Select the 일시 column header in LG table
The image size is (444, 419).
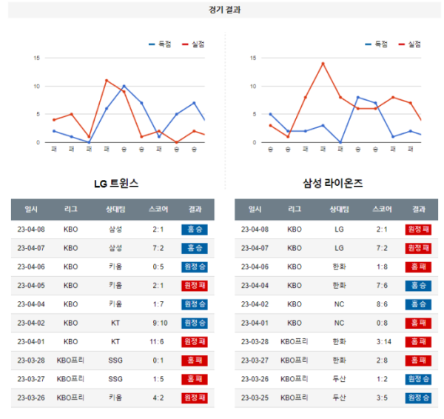[x=31, y=209]
